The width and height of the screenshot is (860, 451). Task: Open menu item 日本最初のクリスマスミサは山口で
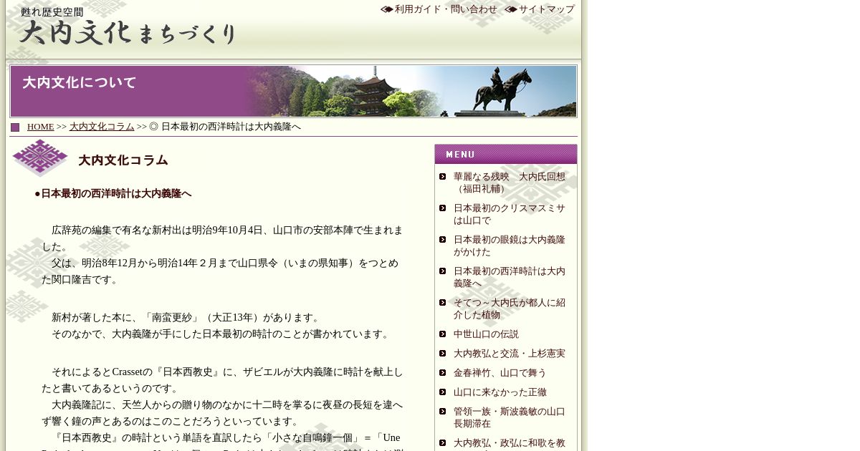pos(510,214)
